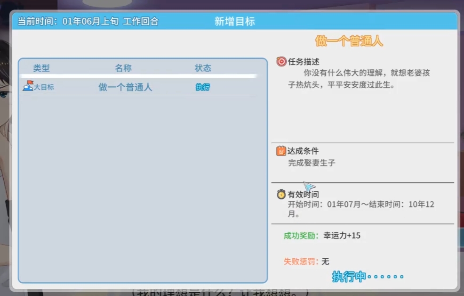Click the target icon next to 任务描述

coord(281,61)
